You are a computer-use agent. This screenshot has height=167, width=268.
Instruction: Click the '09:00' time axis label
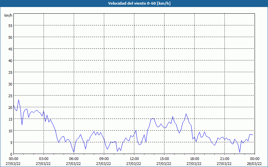coord(104,159)
